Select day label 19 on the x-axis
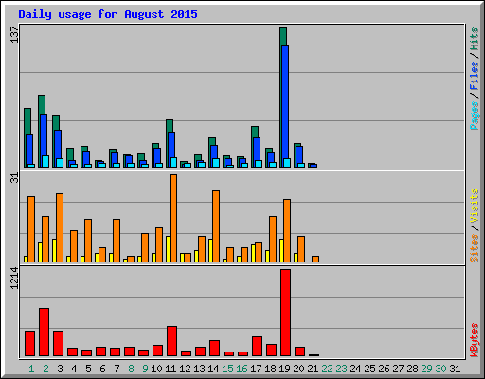 click(284, 369)
